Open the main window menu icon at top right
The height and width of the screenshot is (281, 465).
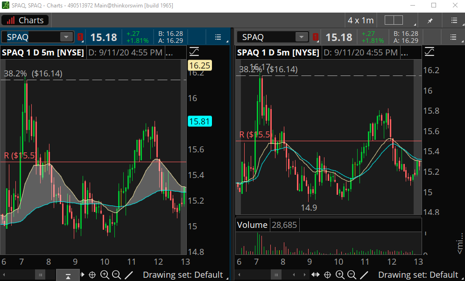[x=454, y=20]
